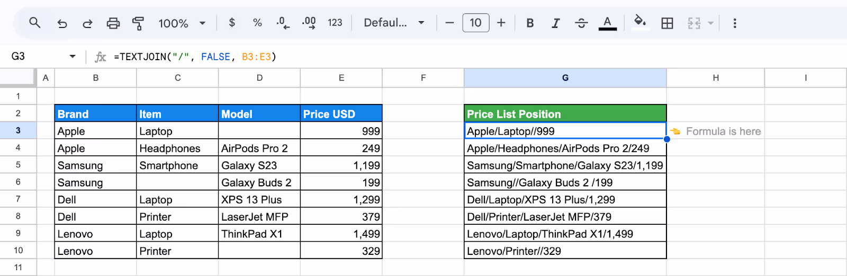847x276 pixels.
Task: Click the fx function icon
Action: tap(100, 56)
